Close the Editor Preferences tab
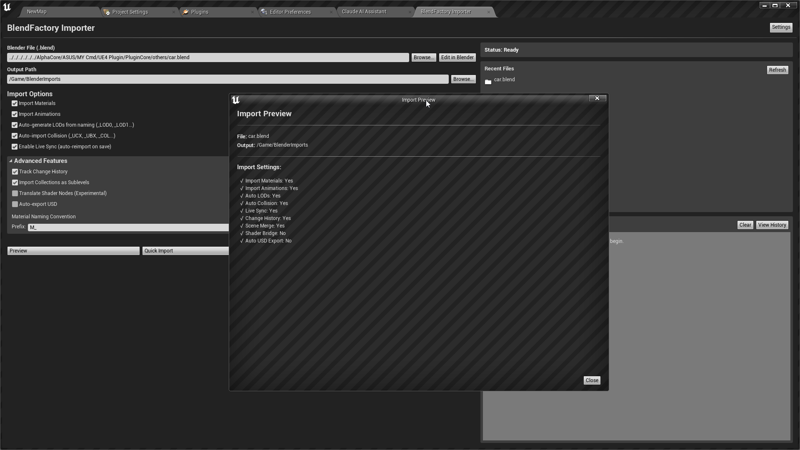The width and height of the screenshot is (800, 450). click(331, 12)
